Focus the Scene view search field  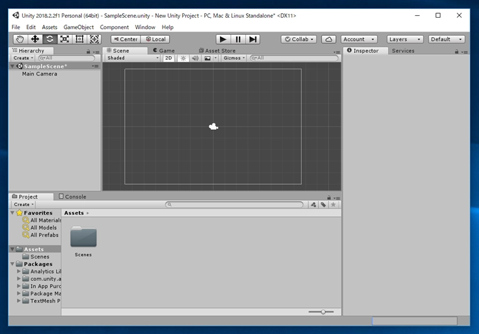[x=294, y=58]
